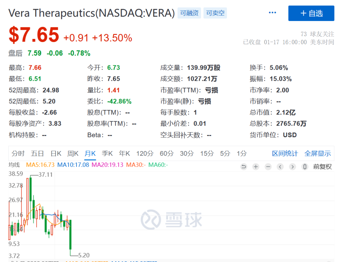Screen dimensions: 339x262
Task: Click the three-dot more options icon
Action: tap(272, 13)
